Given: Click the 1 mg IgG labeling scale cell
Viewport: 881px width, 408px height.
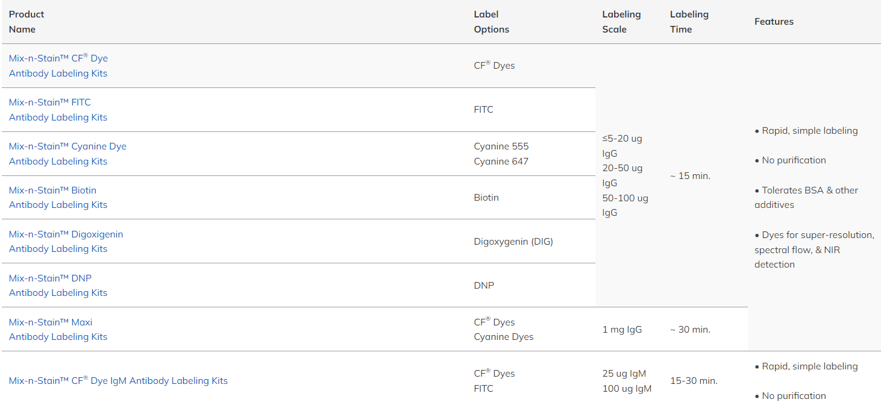Looking at the screenshot, I should pyautogui.click(x=622, y=330).
